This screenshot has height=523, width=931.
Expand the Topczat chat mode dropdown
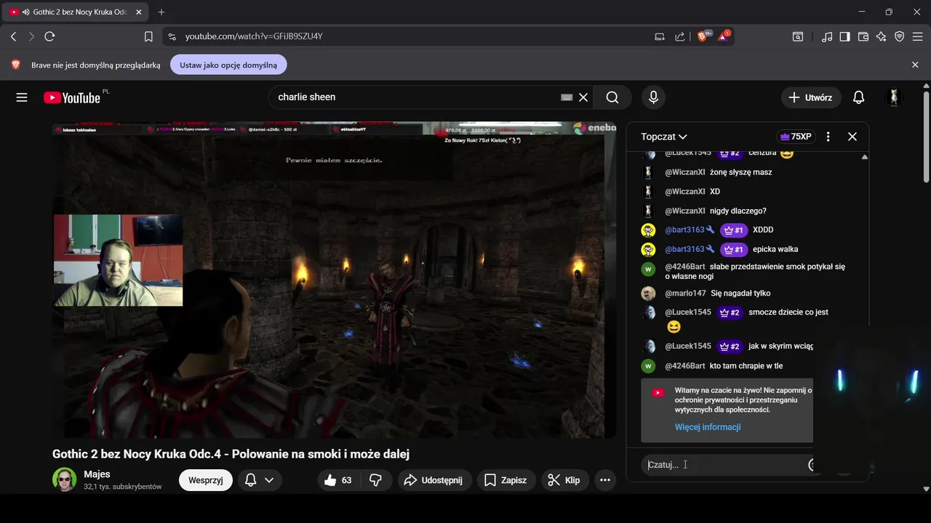[664, 137]
